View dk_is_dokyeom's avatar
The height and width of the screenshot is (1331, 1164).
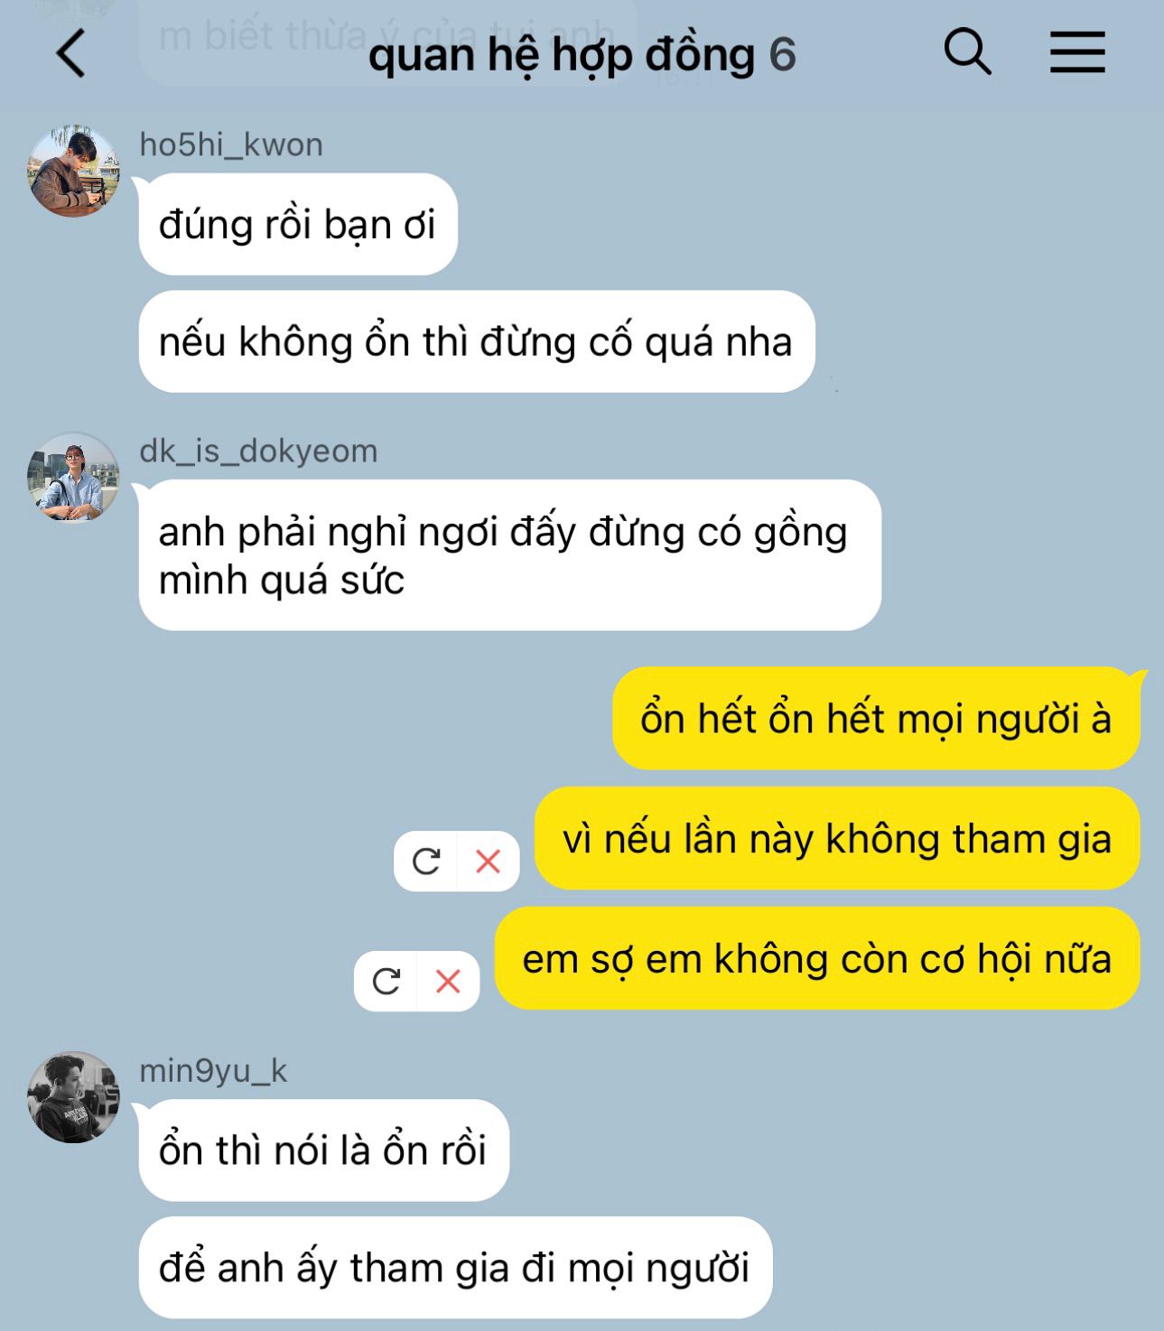pos(73,477)
